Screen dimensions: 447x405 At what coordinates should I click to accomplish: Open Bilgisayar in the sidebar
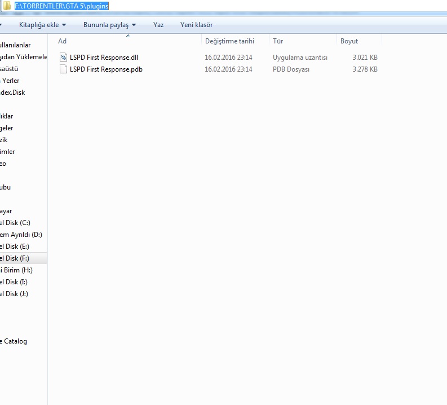pyautogui.click(x=6, y=211)
